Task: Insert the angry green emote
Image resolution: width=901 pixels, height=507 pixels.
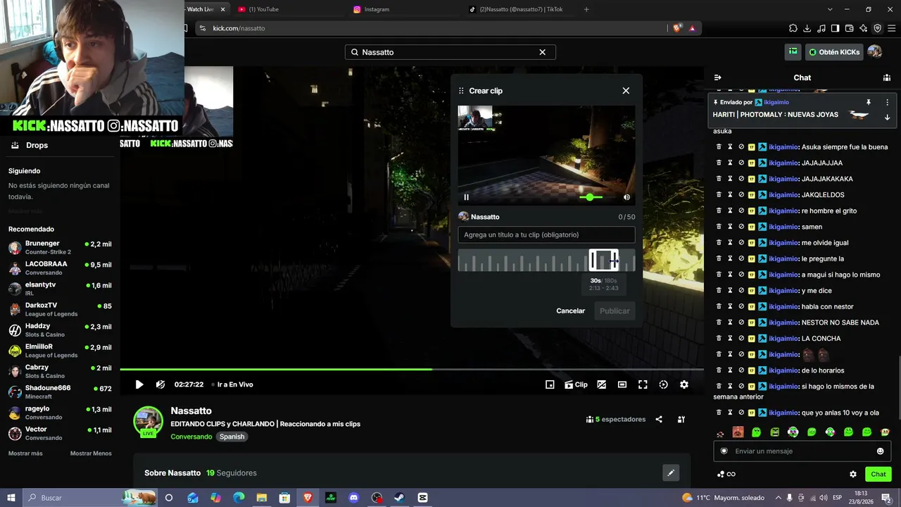Action: pyautogui.click(x=775, y=432)
